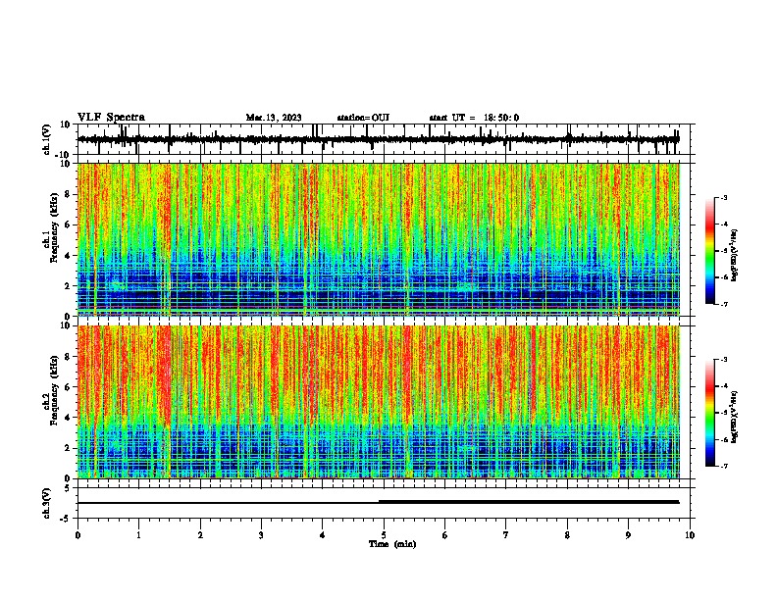
Task: Click the time axis tick label "2"
Action: pos(200,535)
